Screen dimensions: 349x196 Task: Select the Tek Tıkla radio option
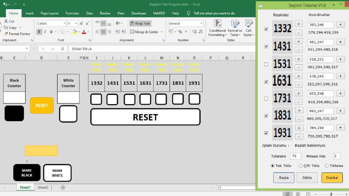pos(272,166)
